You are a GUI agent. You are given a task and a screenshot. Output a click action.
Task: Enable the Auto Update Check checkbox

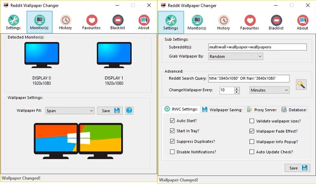[x=252, y=152]
